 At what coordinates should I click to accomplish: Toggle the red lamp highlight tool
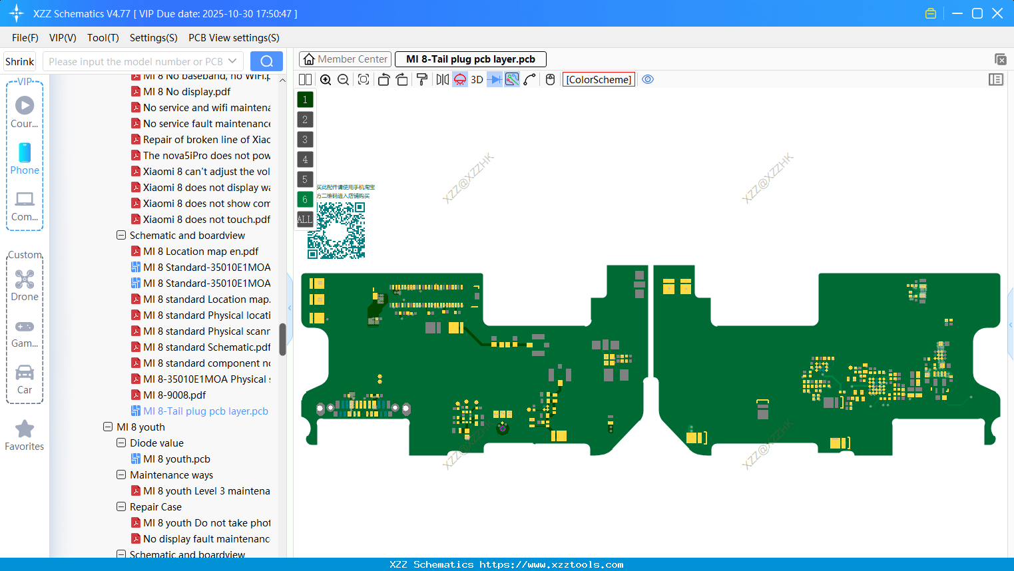coord(460,80)
